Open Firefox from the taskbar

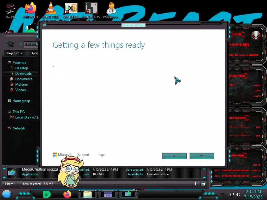67,194
